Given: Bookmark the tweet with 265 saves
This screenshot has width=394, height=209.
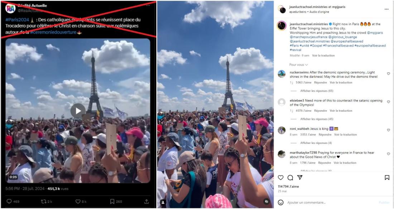Looking at the screenshot, I should point(112,201).
